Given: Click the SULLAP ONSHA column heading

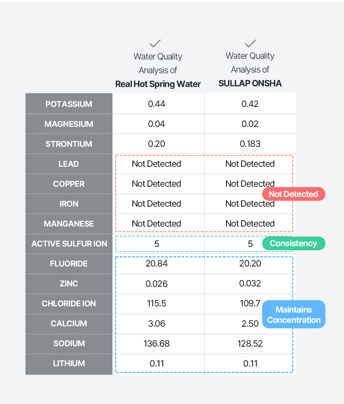Looking at the screenshot, I should coord(250,83).
